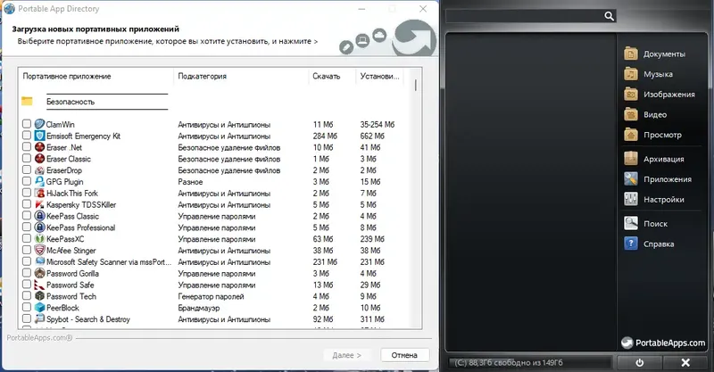
Task: Sort by Подкатегория column header
Action: coord(241,76)
